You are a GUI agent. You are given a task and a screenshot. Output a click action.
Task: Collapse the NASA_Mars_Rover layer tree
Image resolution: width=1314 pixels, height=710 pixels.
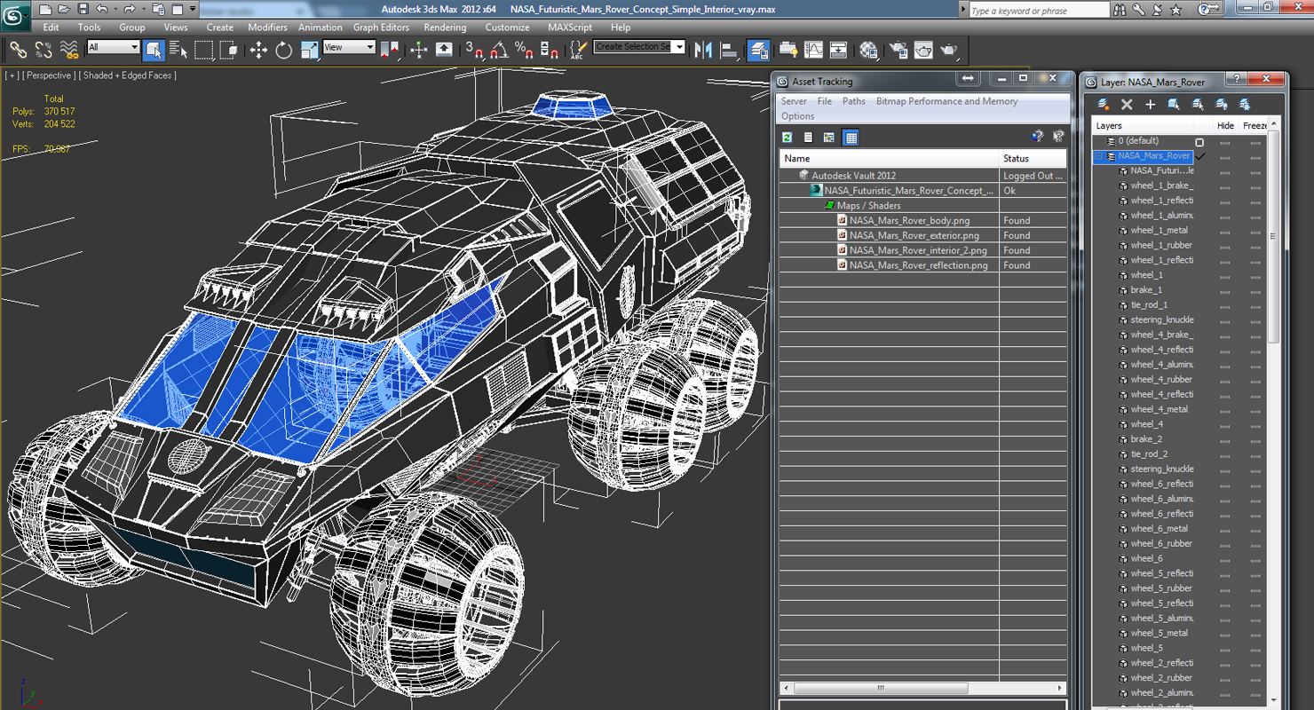[1098, 156]
